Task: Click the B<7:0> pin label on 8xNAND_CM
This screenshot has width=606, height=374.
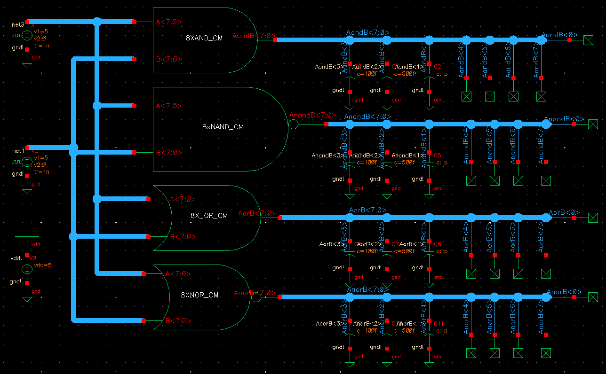Action: 169,153
